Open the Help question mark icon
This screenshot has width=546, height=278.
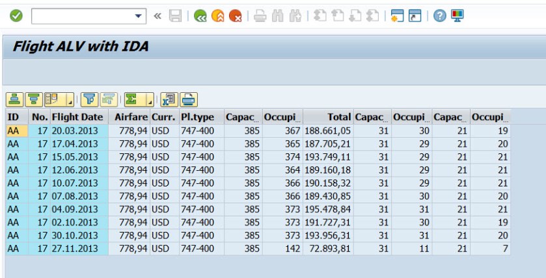click(440, 16)
